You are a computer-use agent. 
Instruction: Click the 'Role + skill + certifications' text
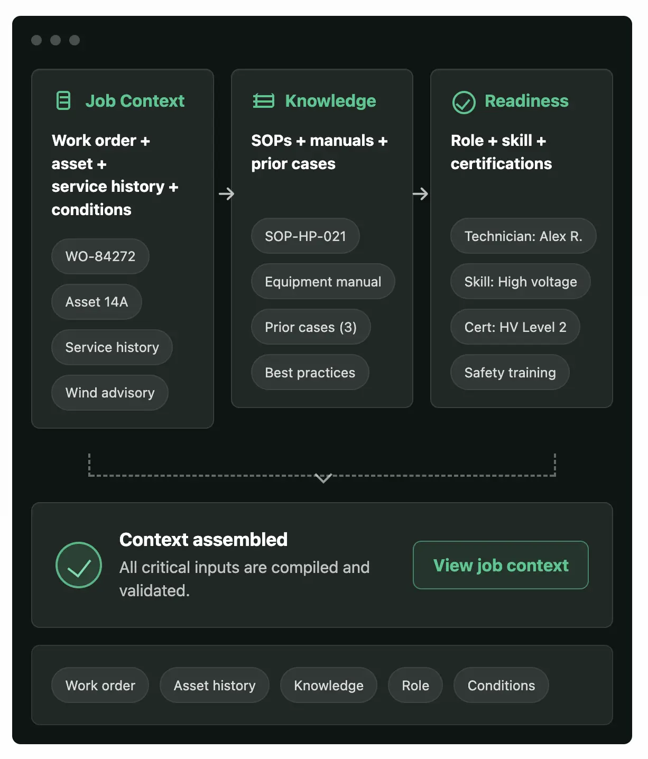501,152
